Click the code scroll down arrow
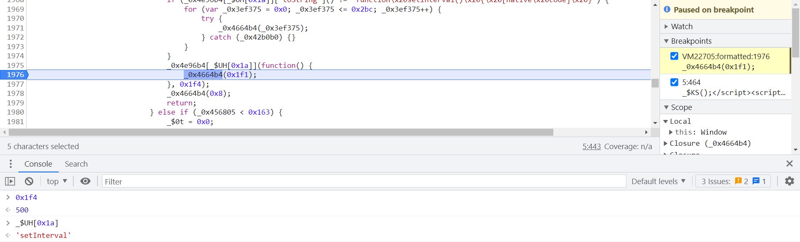This screenshot has height=242, width=800. pos(655,123)
